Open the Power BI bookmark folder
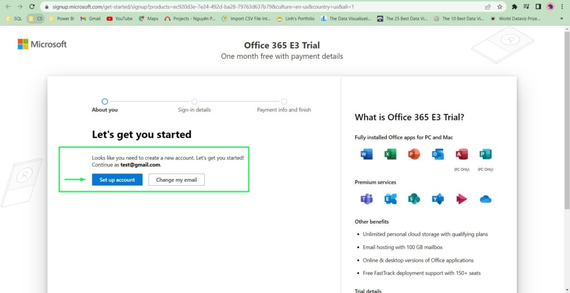Viewport: 570px width, 293px height. coord(61,18)
